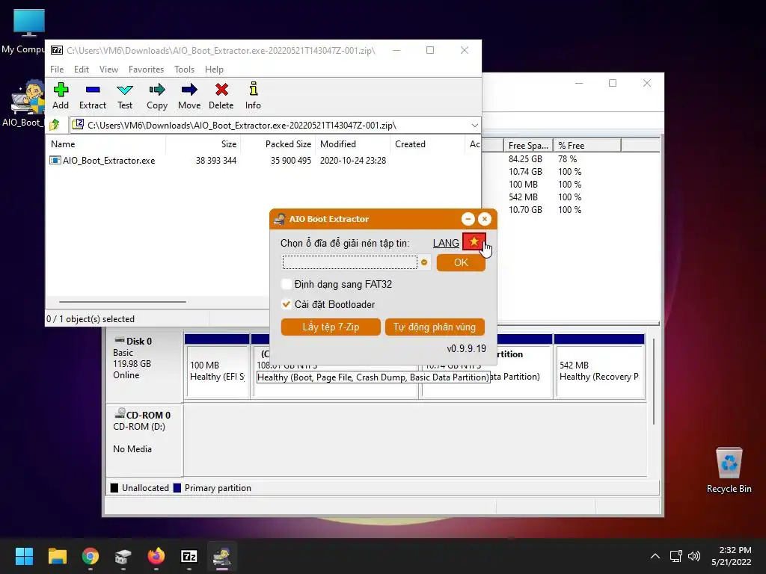Click the Move toolbar icon

point(189,96)
